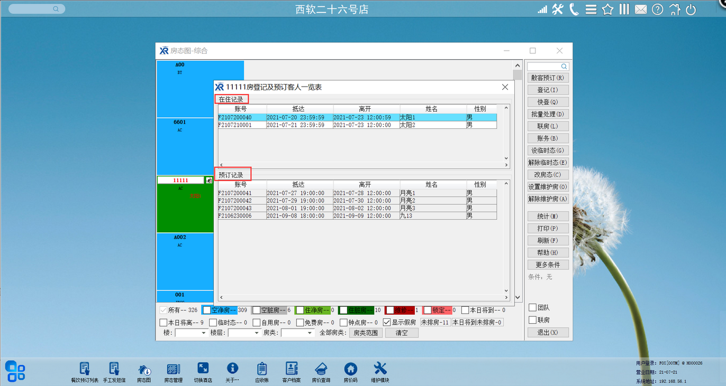Expand the 楼 dropdown
Screen dimensions: 726x386
(x=204, y=333)
